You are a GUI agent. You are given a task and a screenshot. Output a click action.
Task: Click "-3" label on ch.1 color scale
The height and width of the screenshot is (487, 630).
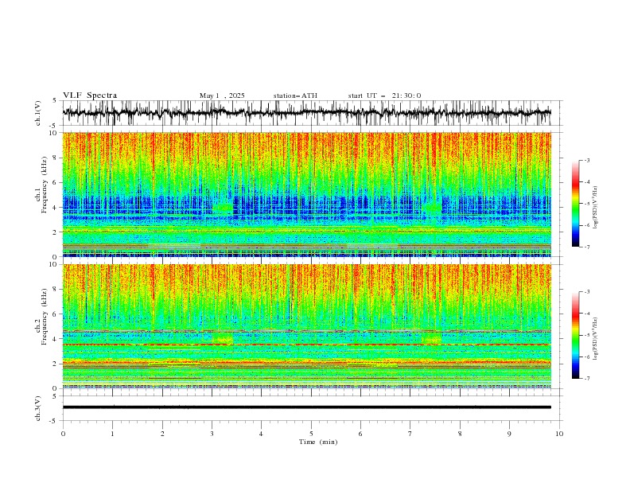coord(587,160)
